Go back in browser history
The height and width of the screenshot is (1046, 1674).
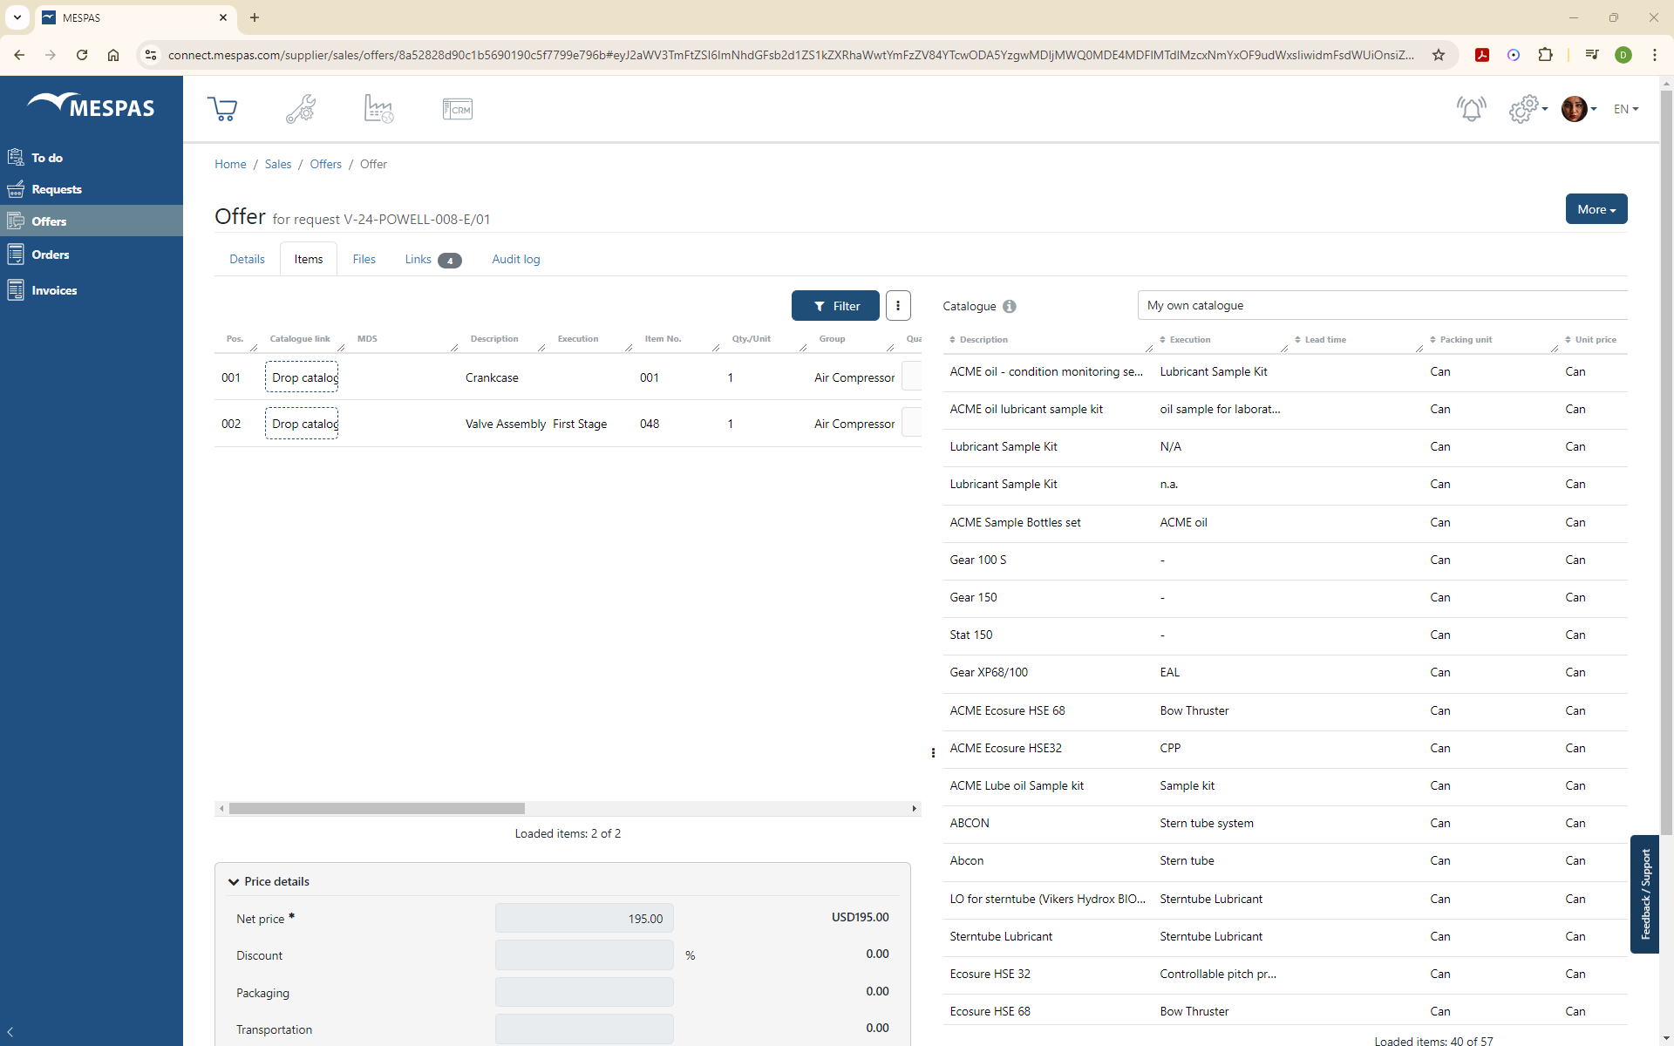click(19, 55)
